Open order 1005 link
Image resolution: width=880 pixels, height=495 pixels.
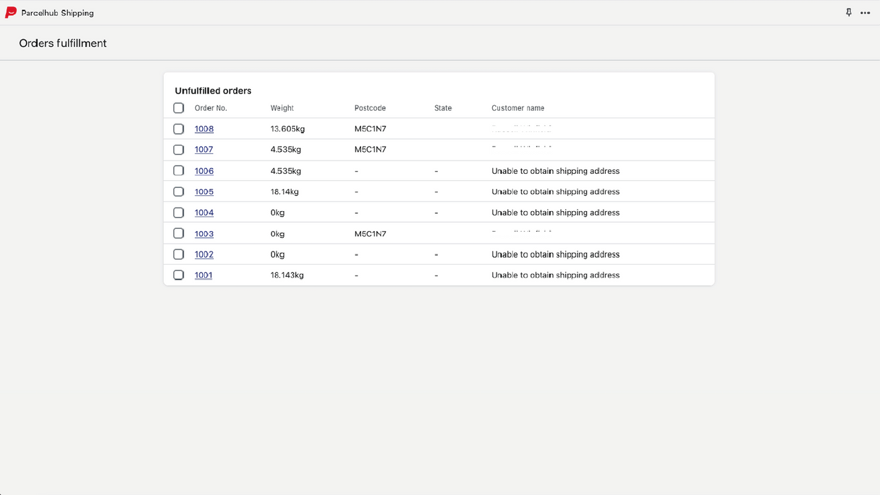click(x=204, y=191)
